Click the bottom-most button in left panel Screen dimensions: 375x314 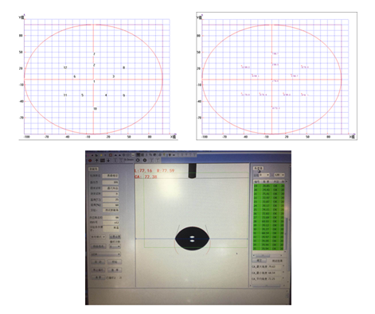coord(98,277)
